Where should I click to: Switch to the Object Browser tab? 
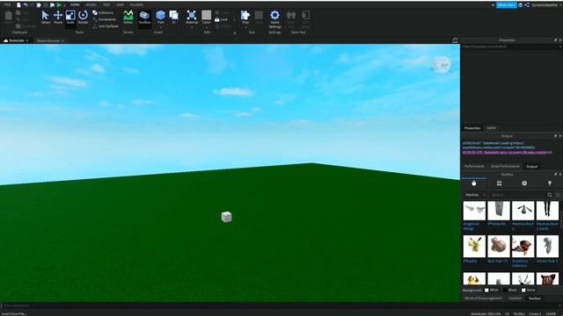(48, 41)
